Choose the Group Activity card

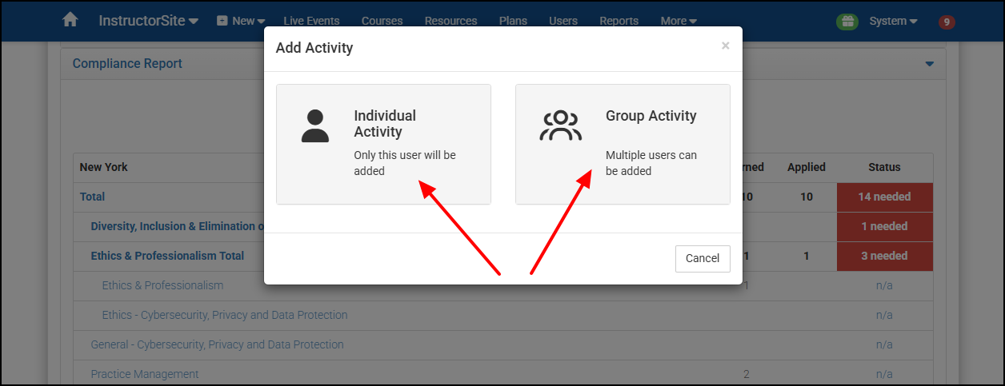click(623, 144)
